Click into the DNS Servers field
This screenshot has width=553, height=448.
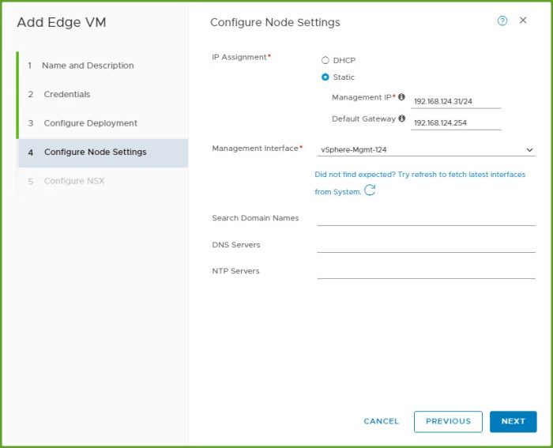click(426, 244)
